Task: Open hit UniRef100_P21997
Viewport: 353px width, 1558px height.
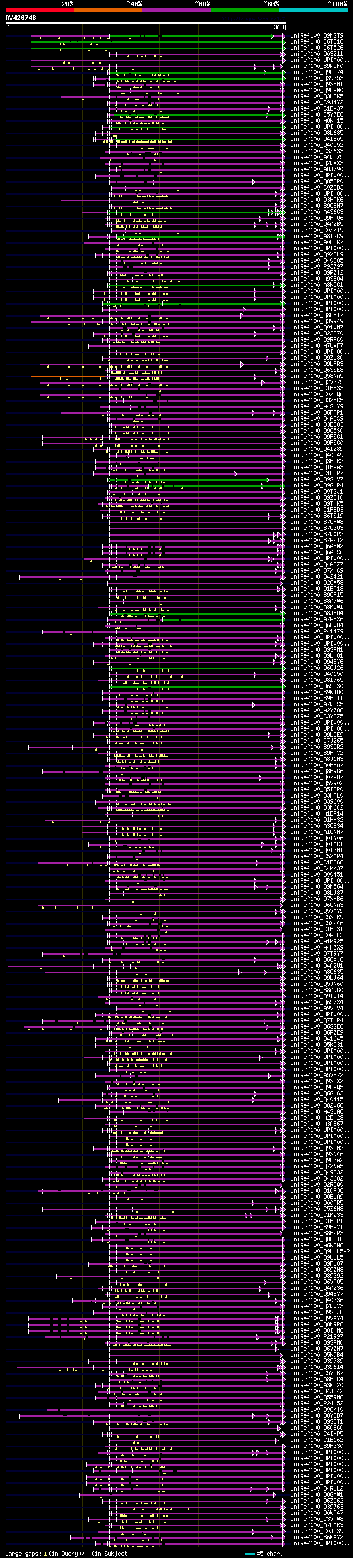Action: (317, 1336)
